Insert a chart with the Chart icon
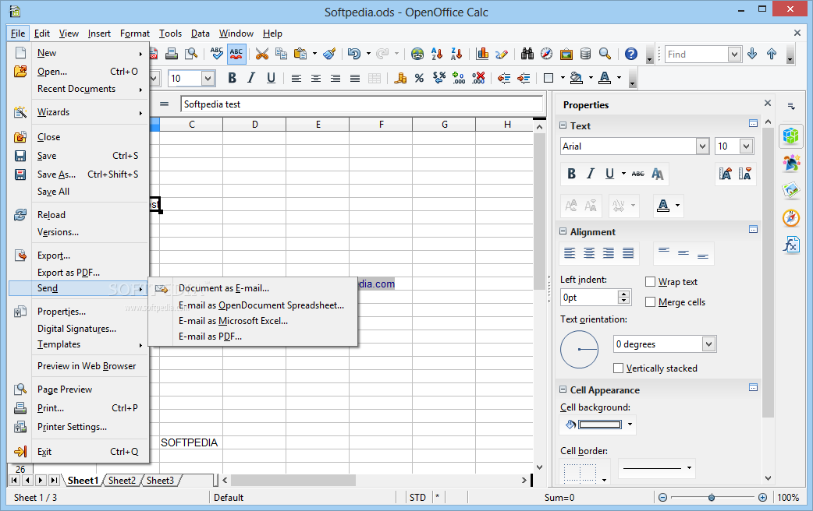Screen dimensions: 813x511 coord(482,53)
